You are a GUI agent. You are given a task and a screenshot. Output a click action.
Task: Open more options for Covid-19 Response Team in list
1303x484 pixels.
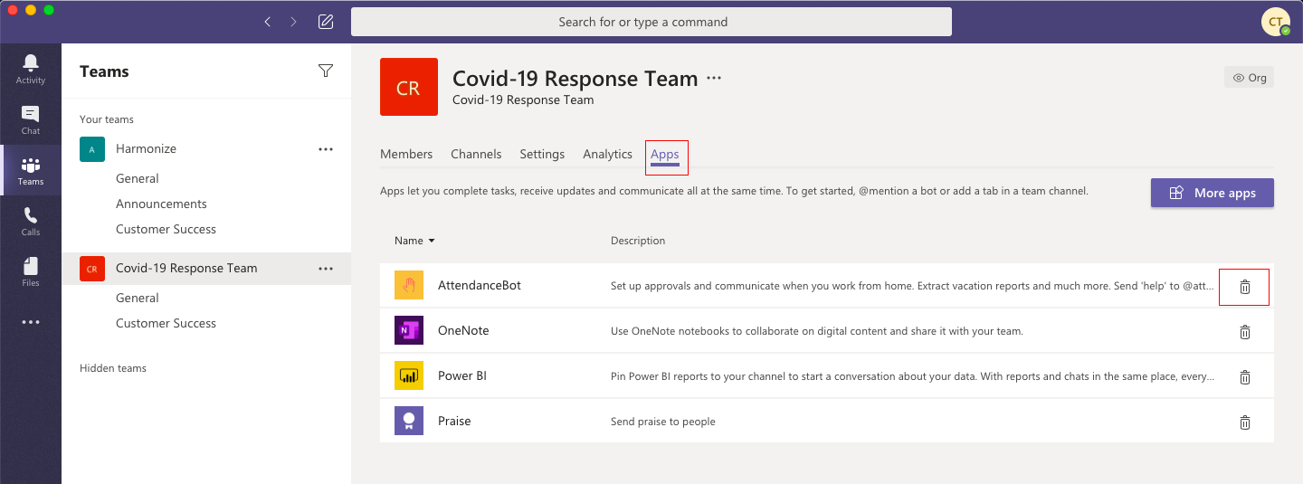pyautogui.click(x=326, y=269)
